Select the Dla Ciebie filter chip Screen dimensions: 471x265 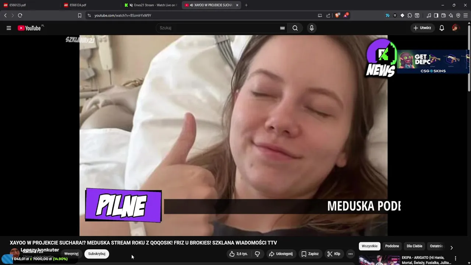[414, 246]
